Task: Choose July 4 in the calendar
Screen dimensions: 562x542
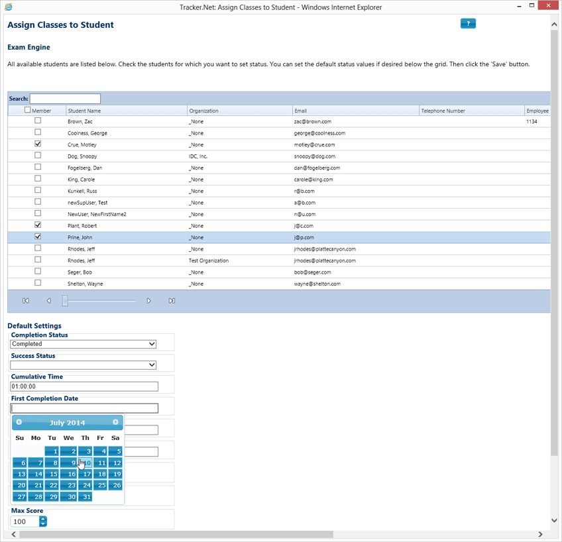Action: click(x=100, y=451)
